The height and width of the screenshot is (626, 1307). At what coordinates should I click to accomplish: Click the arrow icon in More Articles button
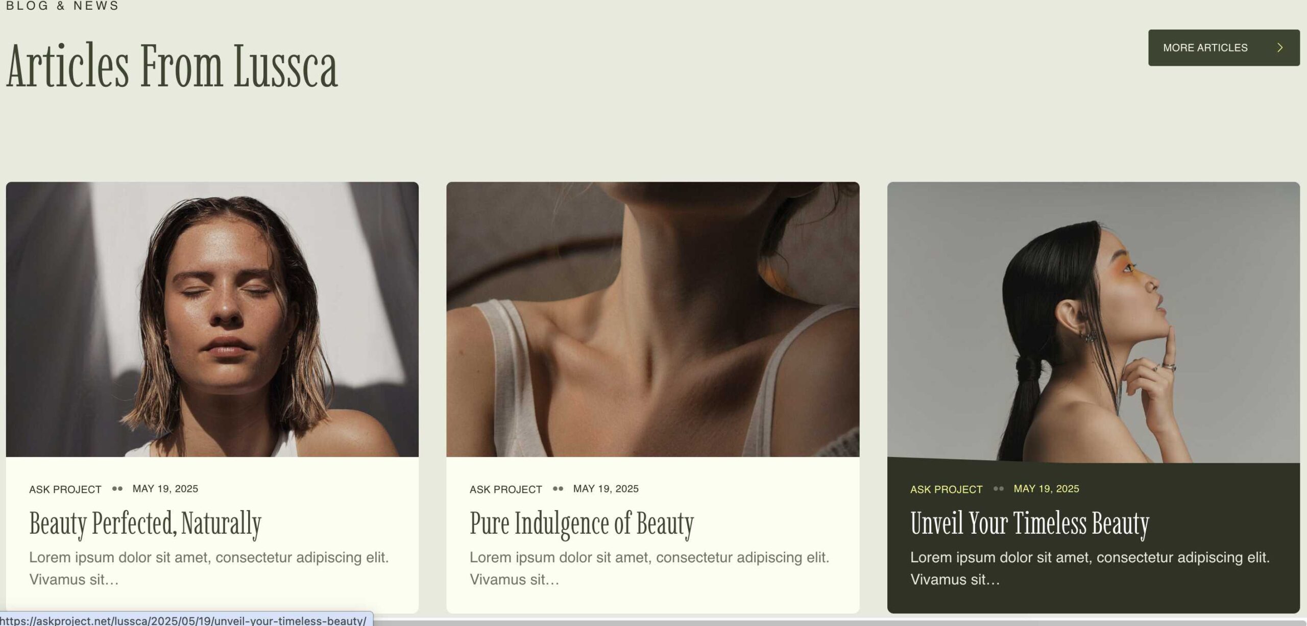1279,47
